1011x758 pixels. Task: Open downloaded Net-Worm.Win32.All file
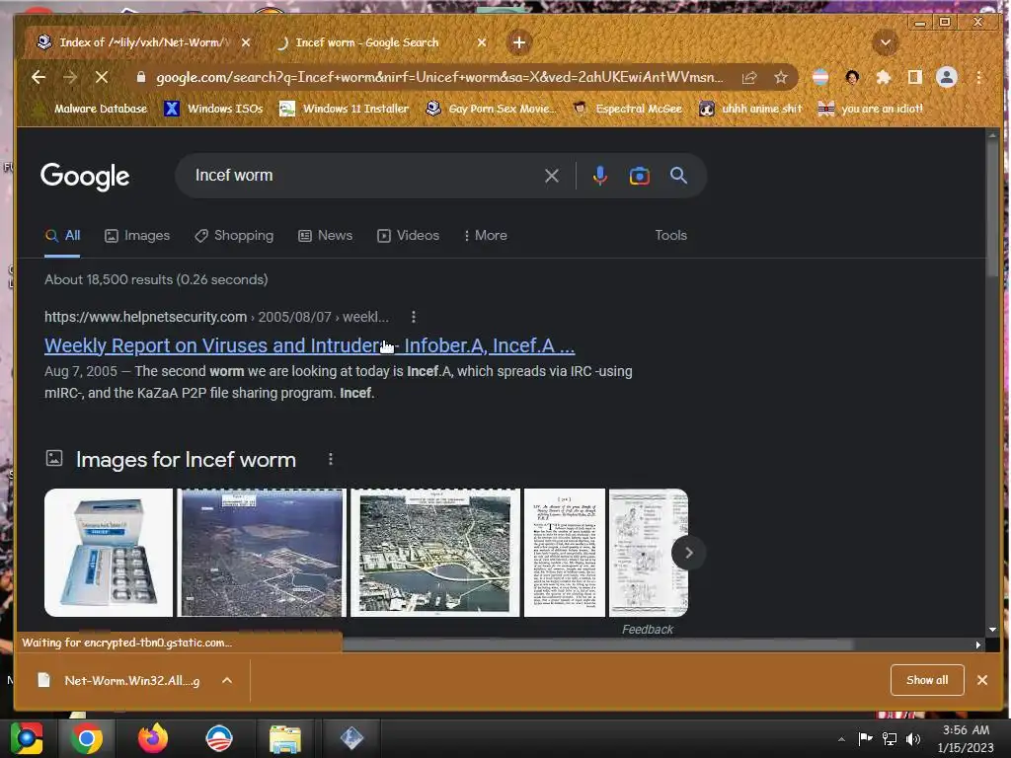point(119,680)
